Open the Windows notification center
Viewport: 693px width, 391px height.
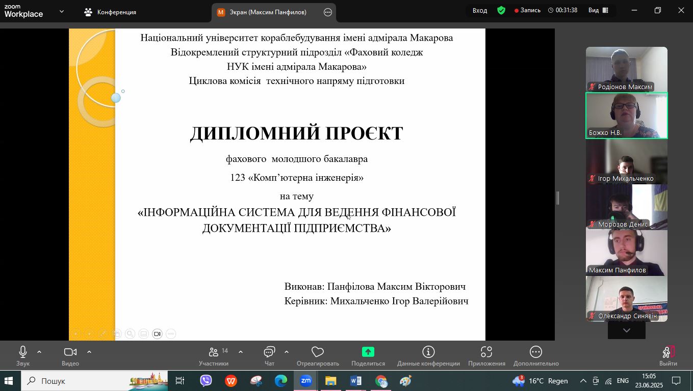pos(676,381)
